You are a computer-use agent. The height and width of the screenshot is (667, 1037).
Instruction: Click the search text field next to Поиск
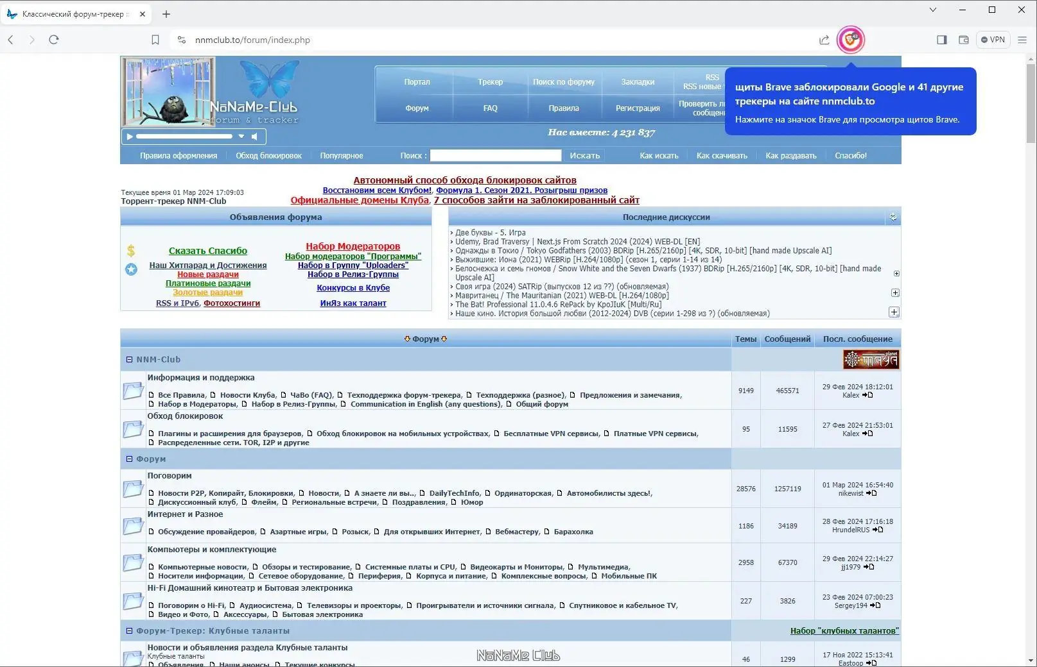point(496,155)
